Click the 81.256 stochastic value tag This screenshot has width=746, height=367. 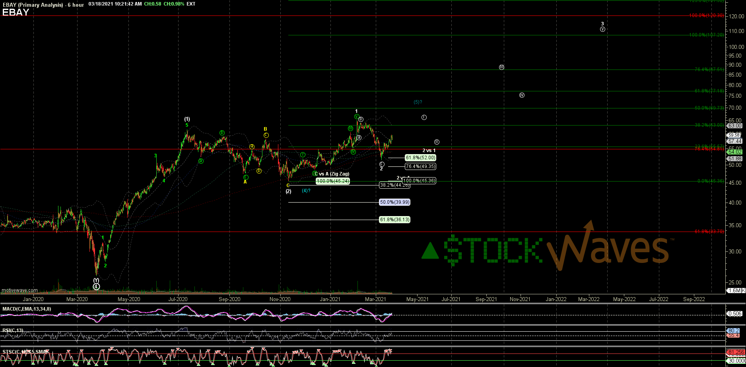click(735, 352)
